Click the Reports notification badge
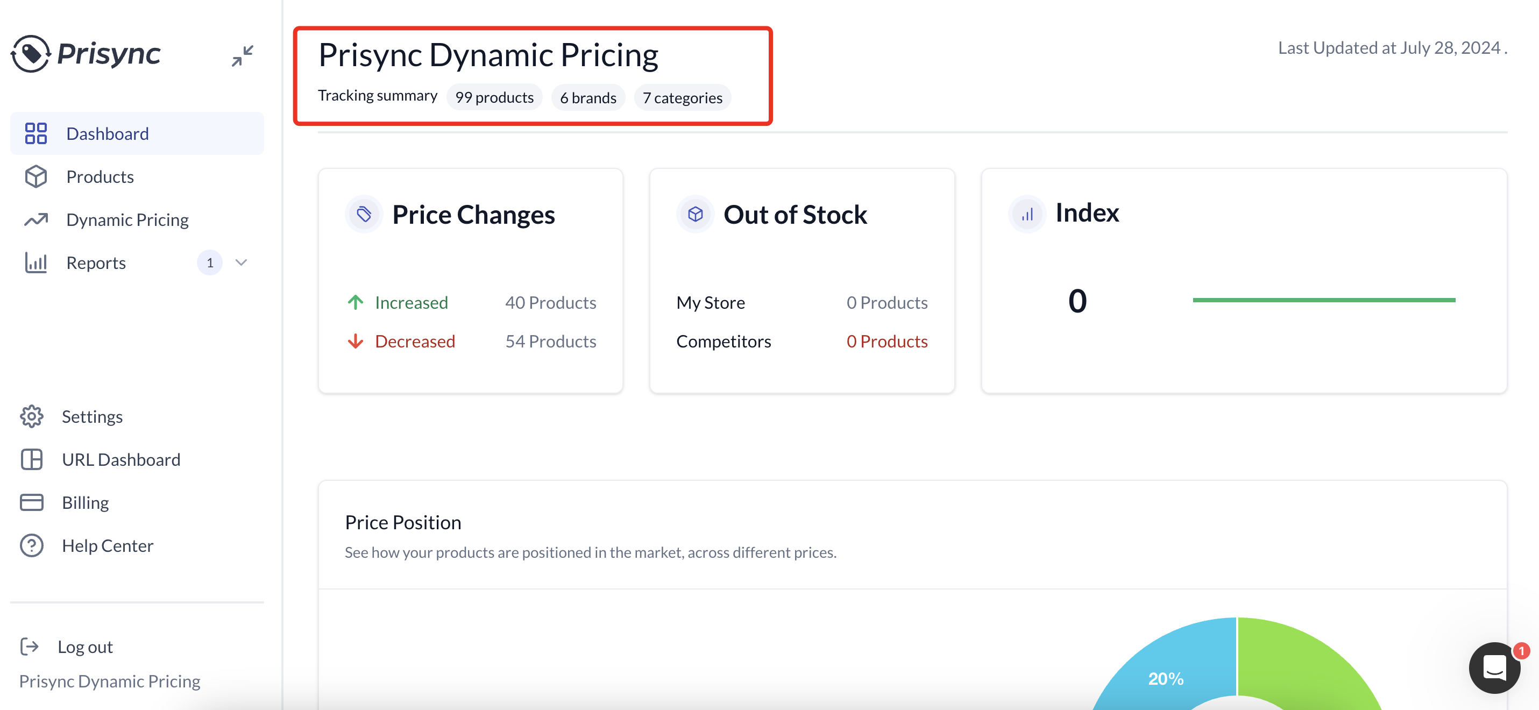Screen dimensions: 1539x710 point(210,262)
